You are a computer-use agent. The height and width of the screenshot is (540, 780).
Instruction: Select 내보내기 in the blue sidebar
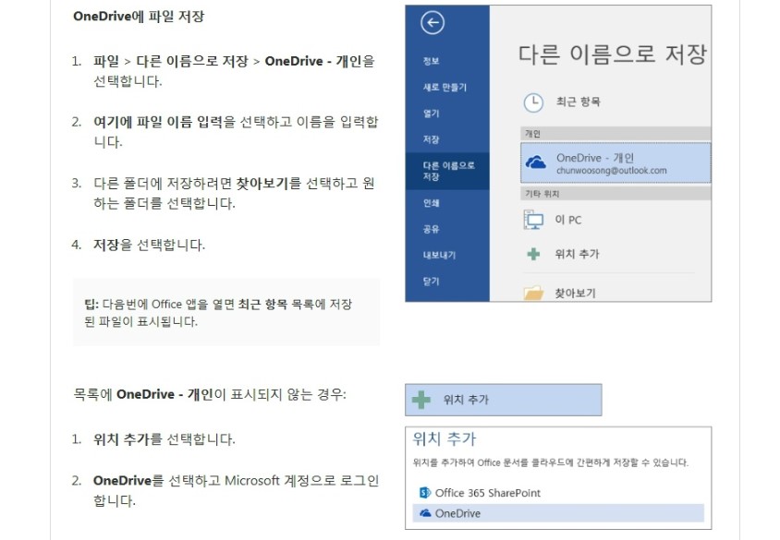(439, 256)
